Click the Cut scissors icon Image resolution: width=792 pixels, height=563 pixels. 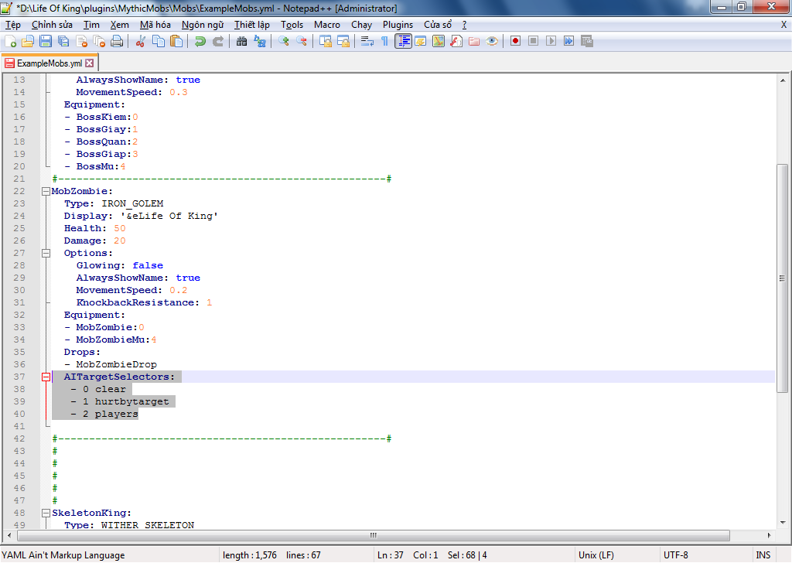[x=141, y=41]
